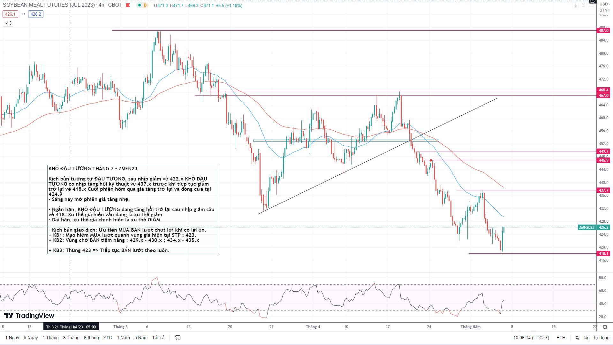Click the red flag icon beside CBOT

tap(128, 5)
